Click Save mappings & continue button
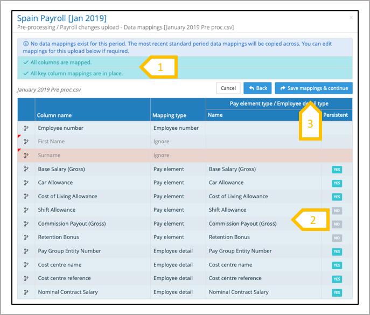This screenshot has width=370, height=315. tap(313, 88)
